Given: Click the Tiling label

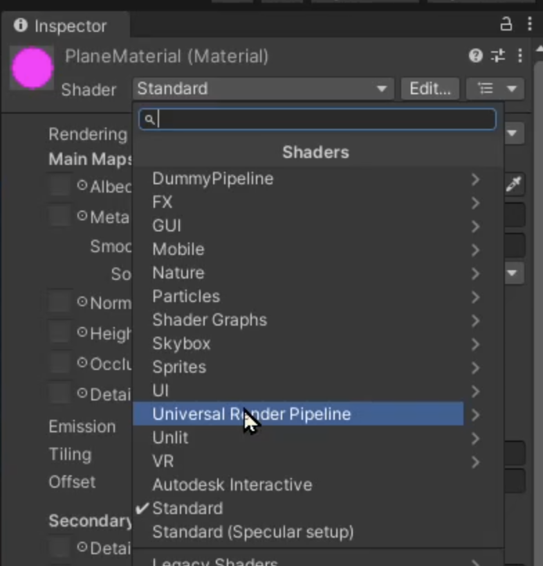Looking at the screenshot, I should pyautogui.click(x=70, y=454).
